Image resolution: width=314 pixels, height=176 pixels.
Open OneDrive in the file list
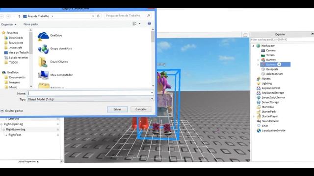(x=50, y=36)
